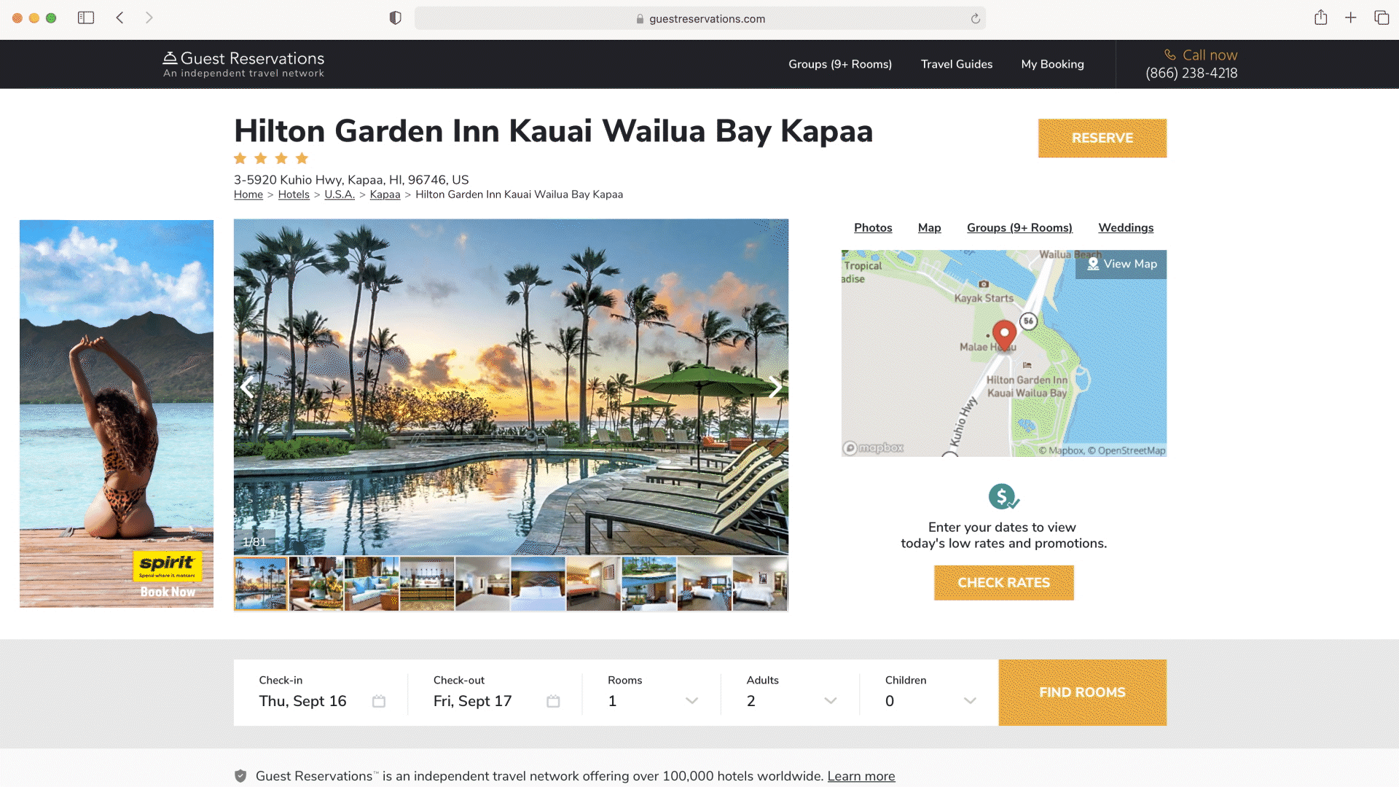This screenshot has width=1399, height=787.
Task: Click the Safari sidebar toggle icon
Action: pyautogui.click(x=86, y=17)
